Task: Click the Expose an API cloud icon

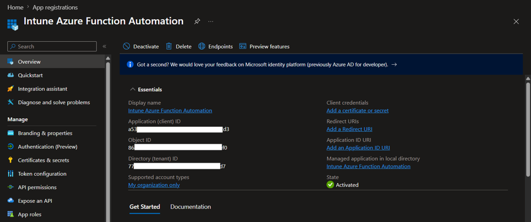Action: (11, 201)
